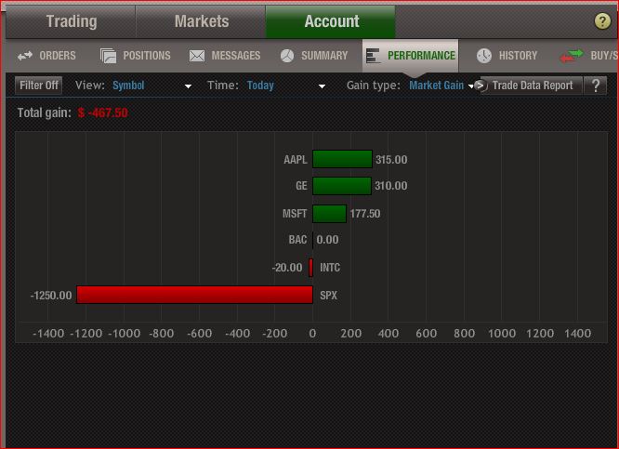
Task: Click the green GE gain bar
Action: point(342,186)
